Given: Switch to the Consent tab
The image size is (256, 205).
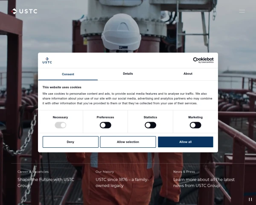Looking at the screenshot, I should (x=68, y=74).
